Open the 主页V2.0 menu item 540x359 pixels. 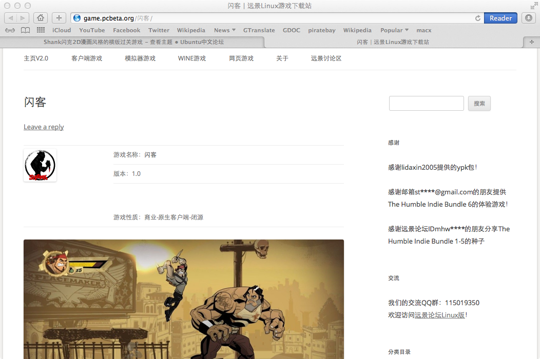[36, 58]
